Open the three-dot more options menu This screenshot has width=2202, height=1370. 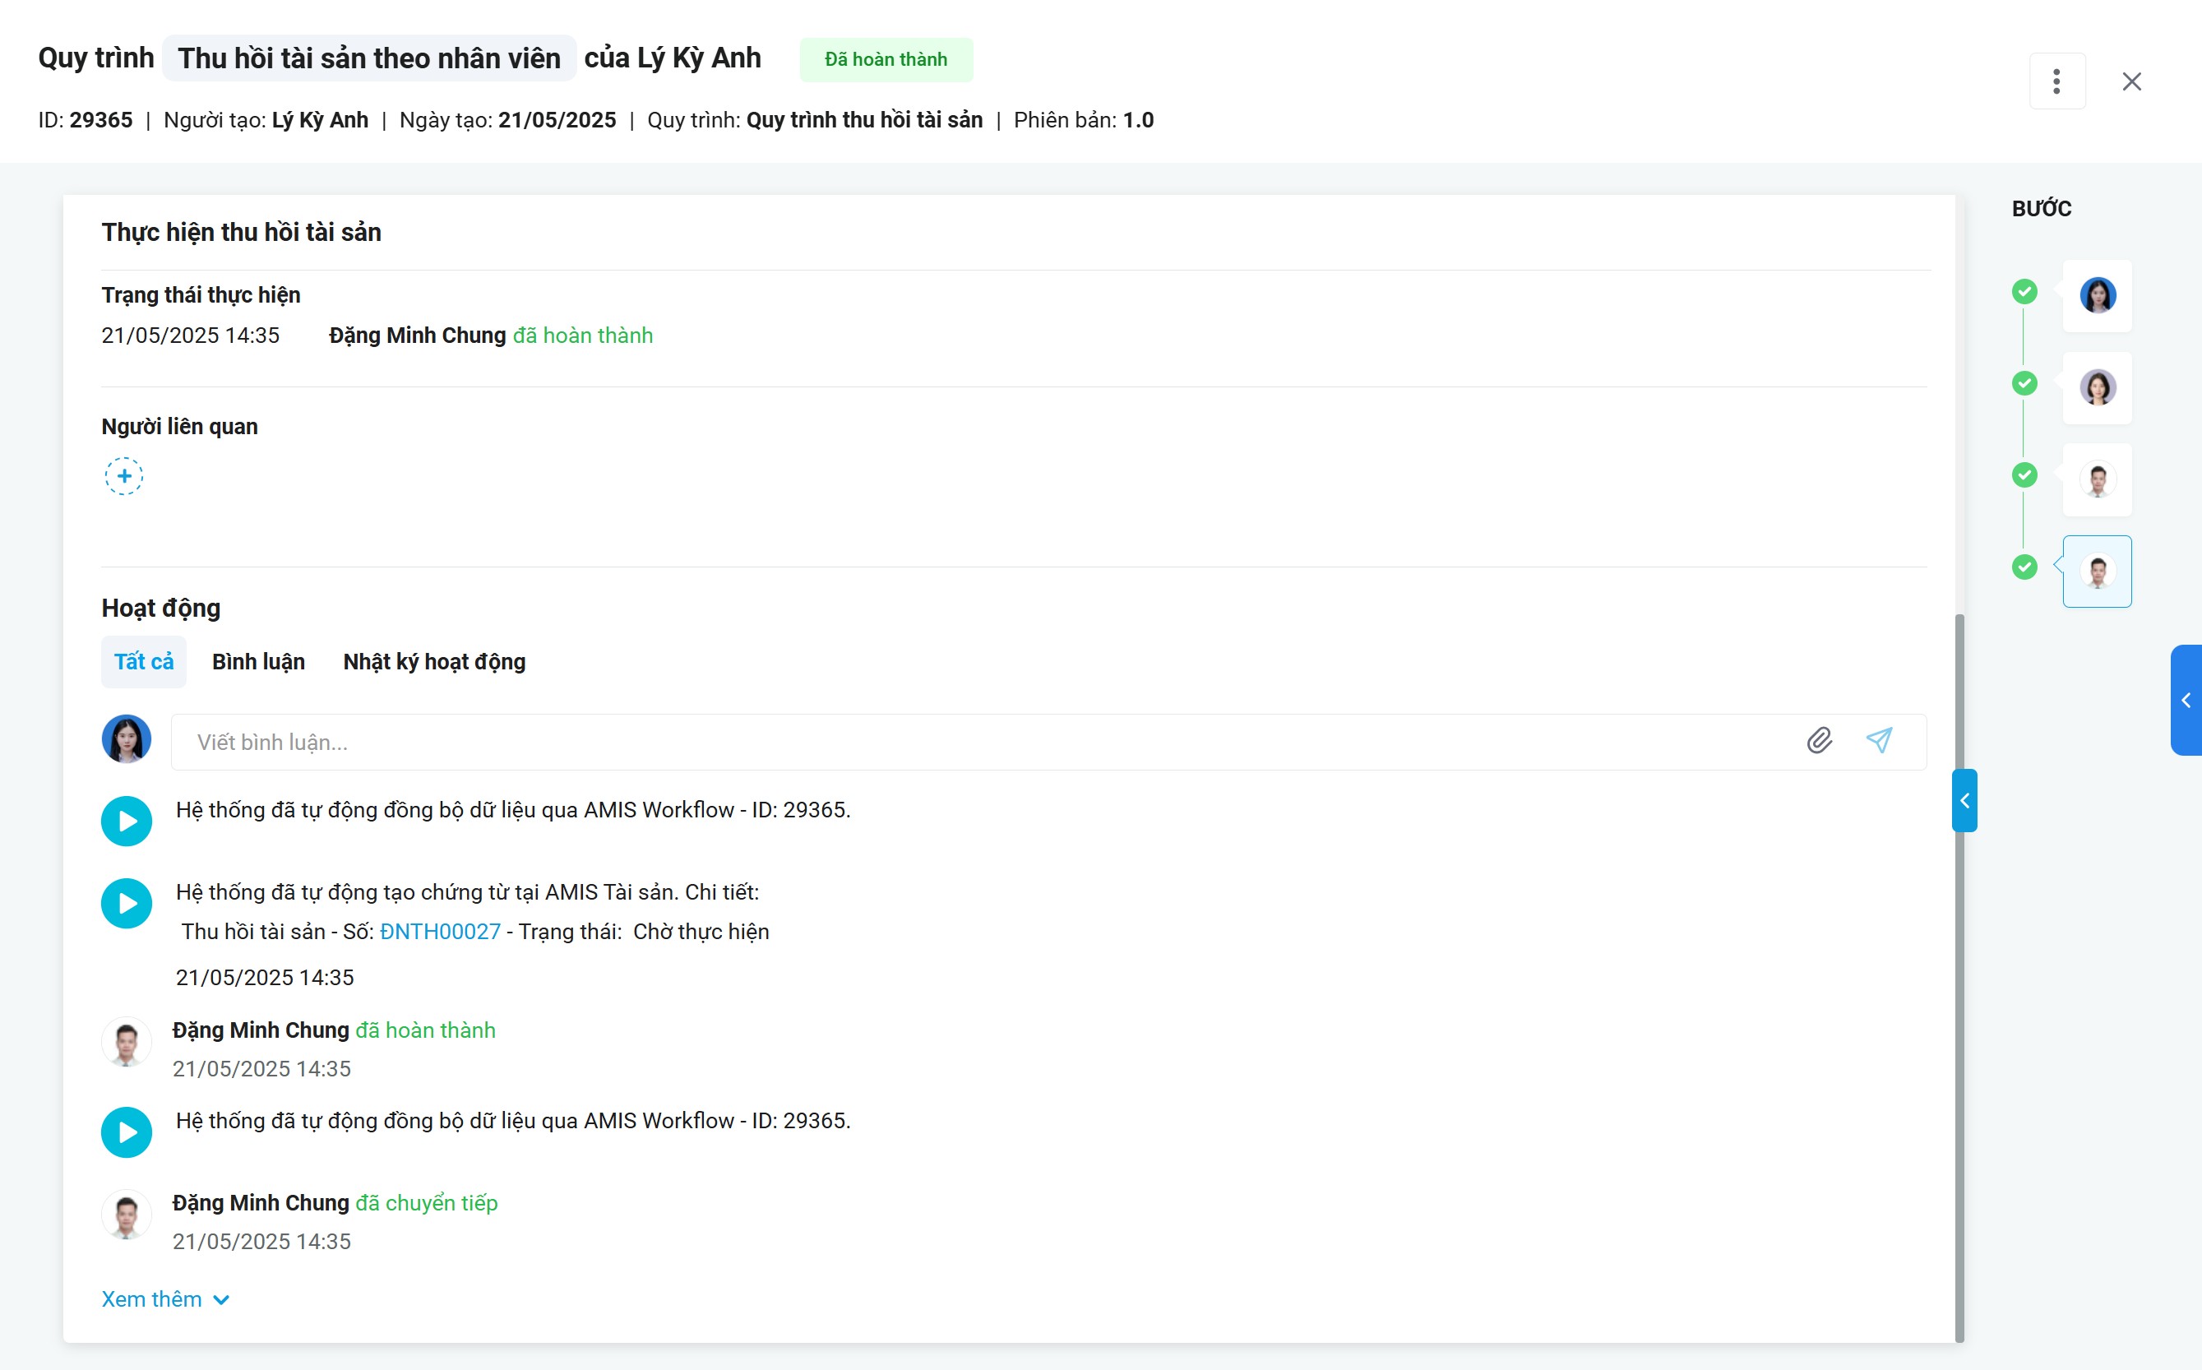[x=2056, y=81]
